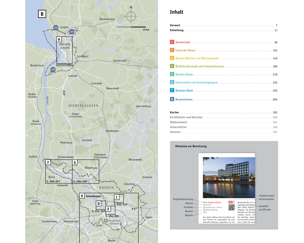Click the map section label G
Viewport: 304px width, 243px height.
74,163
